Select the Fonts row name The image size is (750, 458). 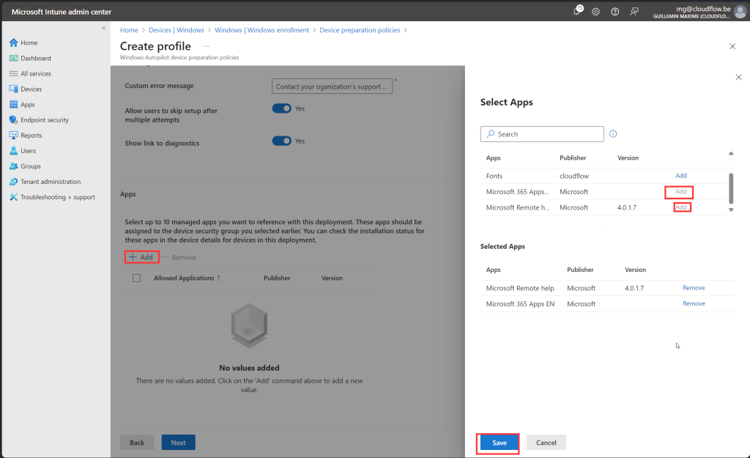tap(494, 176)
